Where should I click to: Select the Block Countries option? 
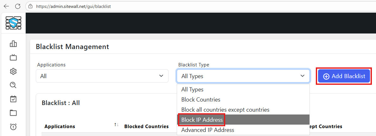[x=201, y=100]
